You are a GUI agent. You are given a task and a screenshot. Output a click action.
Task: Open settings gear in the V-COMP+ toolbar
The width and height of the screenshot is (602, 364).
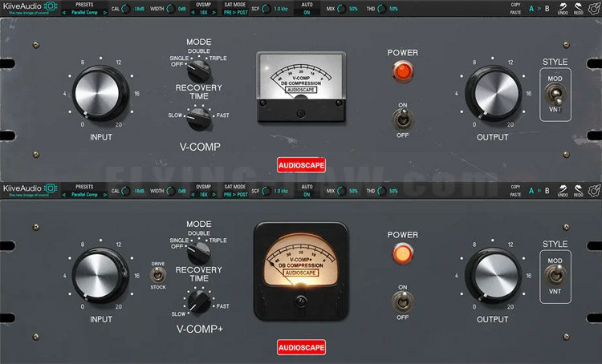tap(594, 190)
